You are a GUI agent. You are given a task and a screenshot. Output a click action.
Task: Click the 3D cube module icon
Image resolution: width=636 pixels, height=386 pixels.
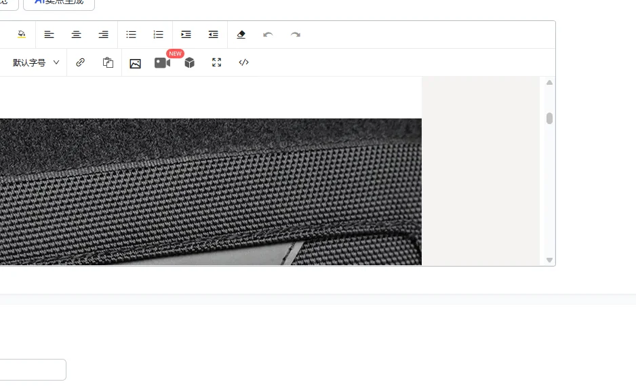(189, 62)
